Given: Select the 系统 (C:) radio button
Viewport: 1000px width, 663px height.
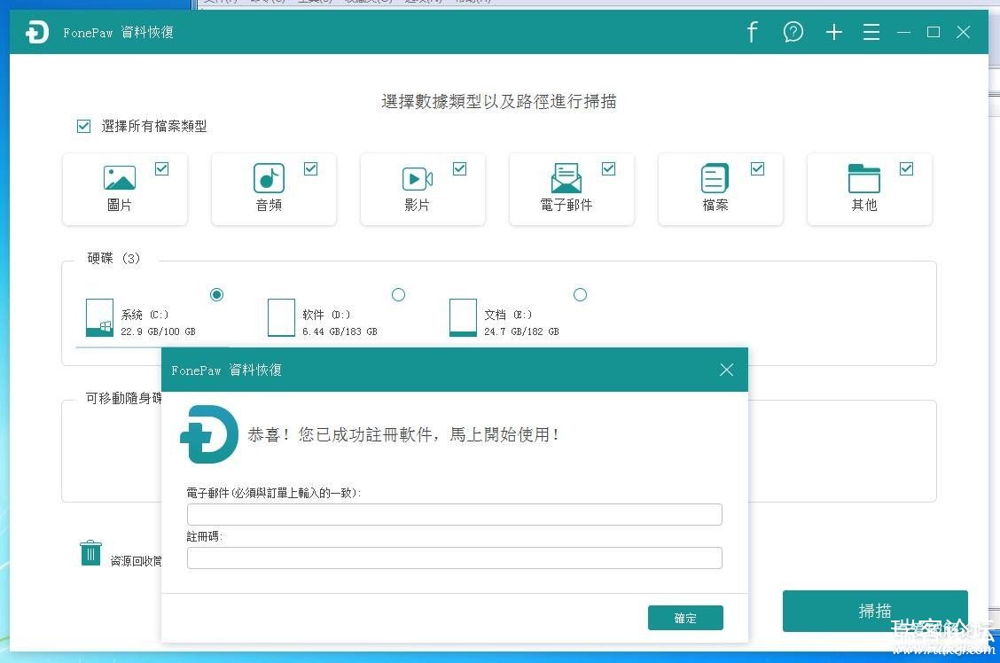Looking at the screenshot, I should pos(217,294).
